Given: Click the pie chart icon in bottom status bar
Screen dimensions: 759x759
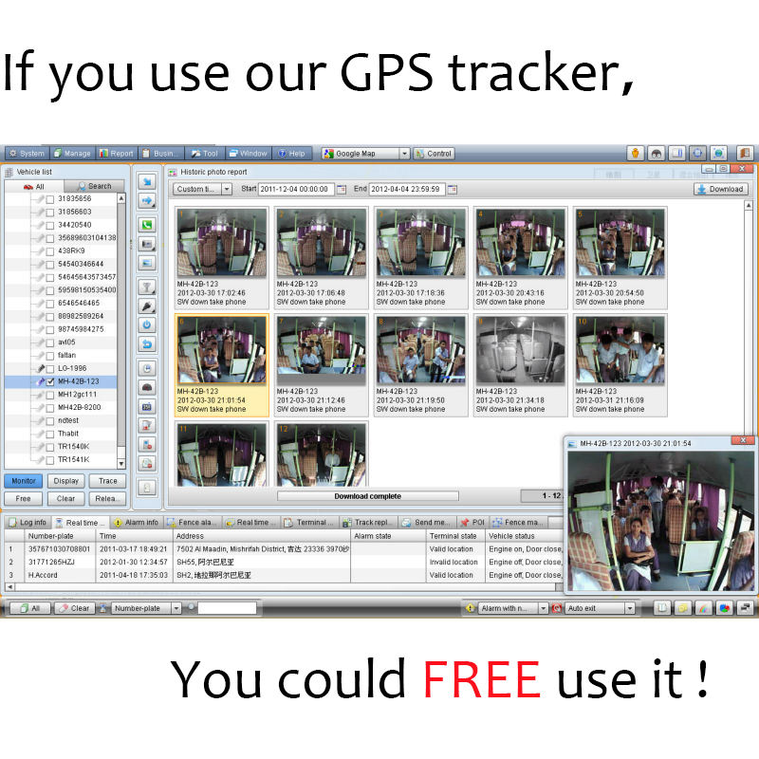Looking at the screenshot, I should click(x=725, y=608).
